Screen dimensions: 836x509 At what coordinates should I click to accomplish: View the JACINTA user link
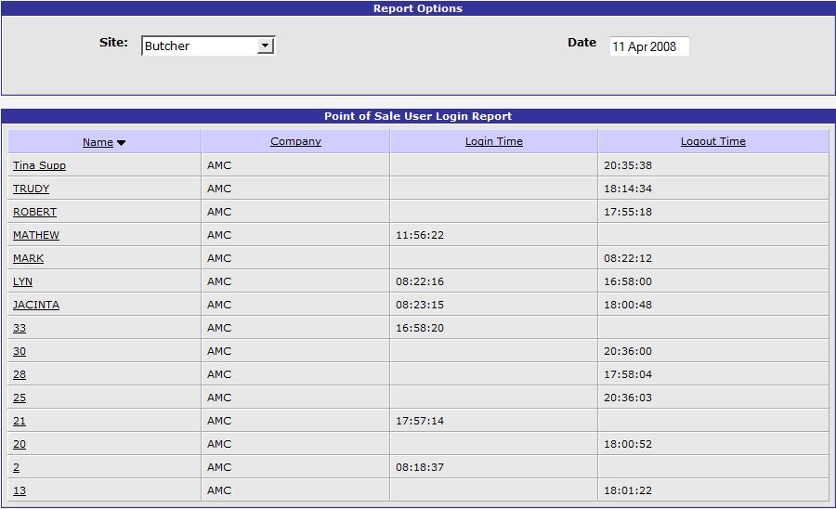coord(35,305)
